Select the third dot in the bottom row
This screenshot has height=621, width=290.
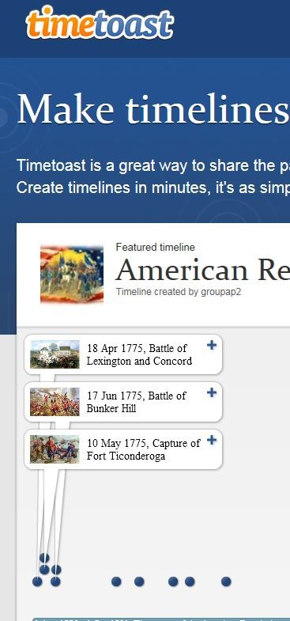point(116,581)
